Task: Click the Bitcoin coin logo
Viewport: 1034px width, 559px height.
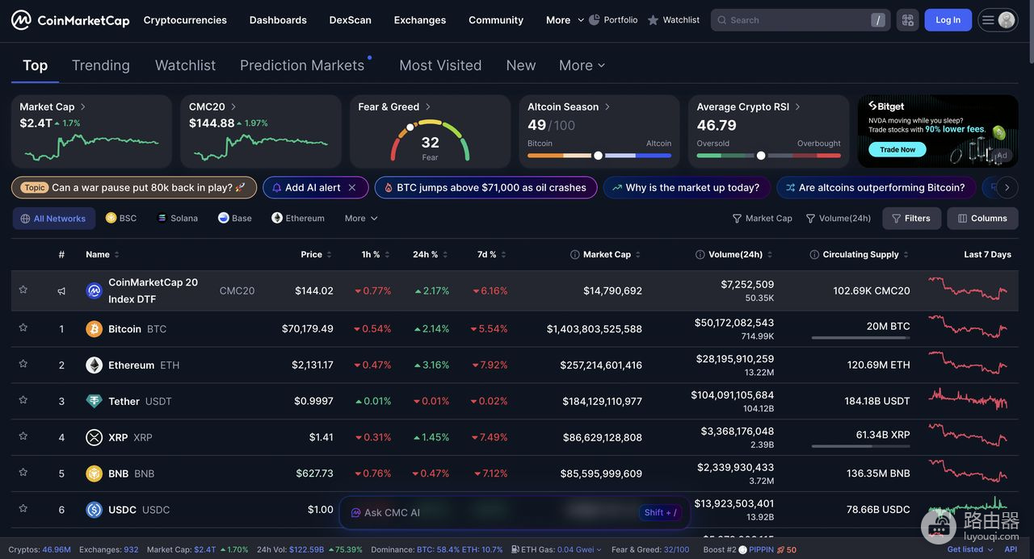Action: pos(95,329)
